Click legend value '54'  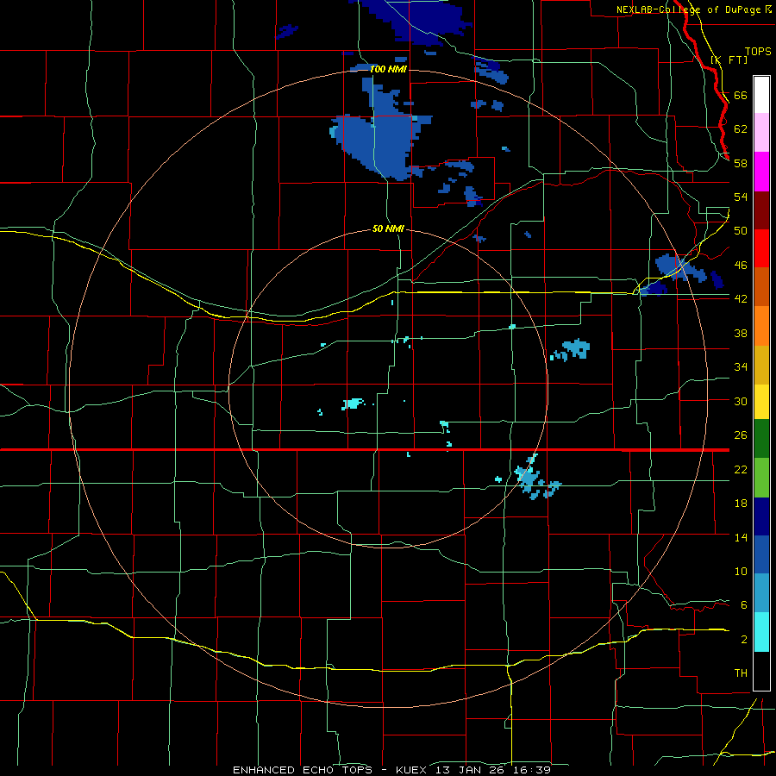[741, 197]
